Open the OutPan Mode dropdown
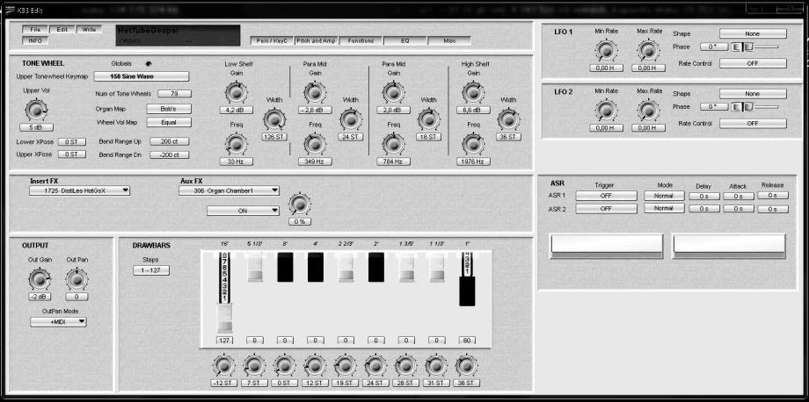The height and width of the screenshot is (402, 809). coord(58,322)
